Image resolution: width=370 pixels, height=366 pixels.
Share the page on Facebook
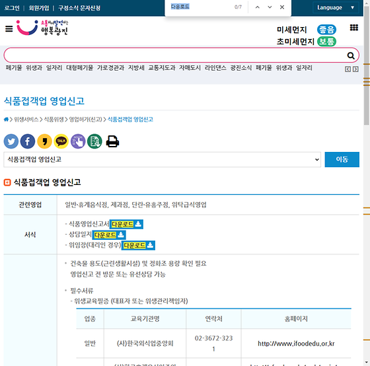point(28,141)
